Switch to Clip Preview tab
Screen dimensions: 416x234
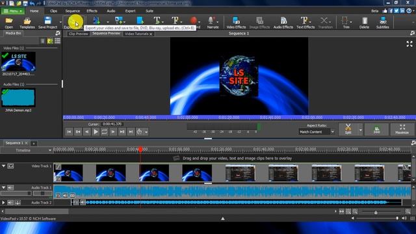[78, 34]
